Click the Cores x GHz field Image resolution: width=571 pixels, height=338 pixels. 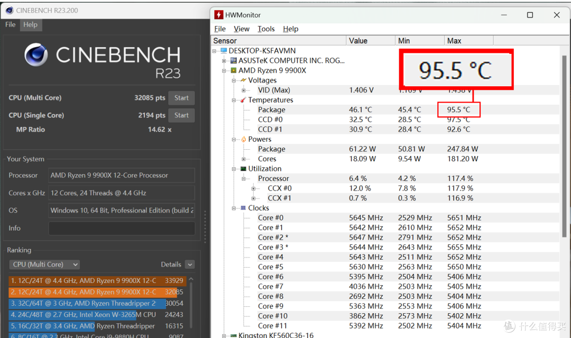[x=122, y=193]
